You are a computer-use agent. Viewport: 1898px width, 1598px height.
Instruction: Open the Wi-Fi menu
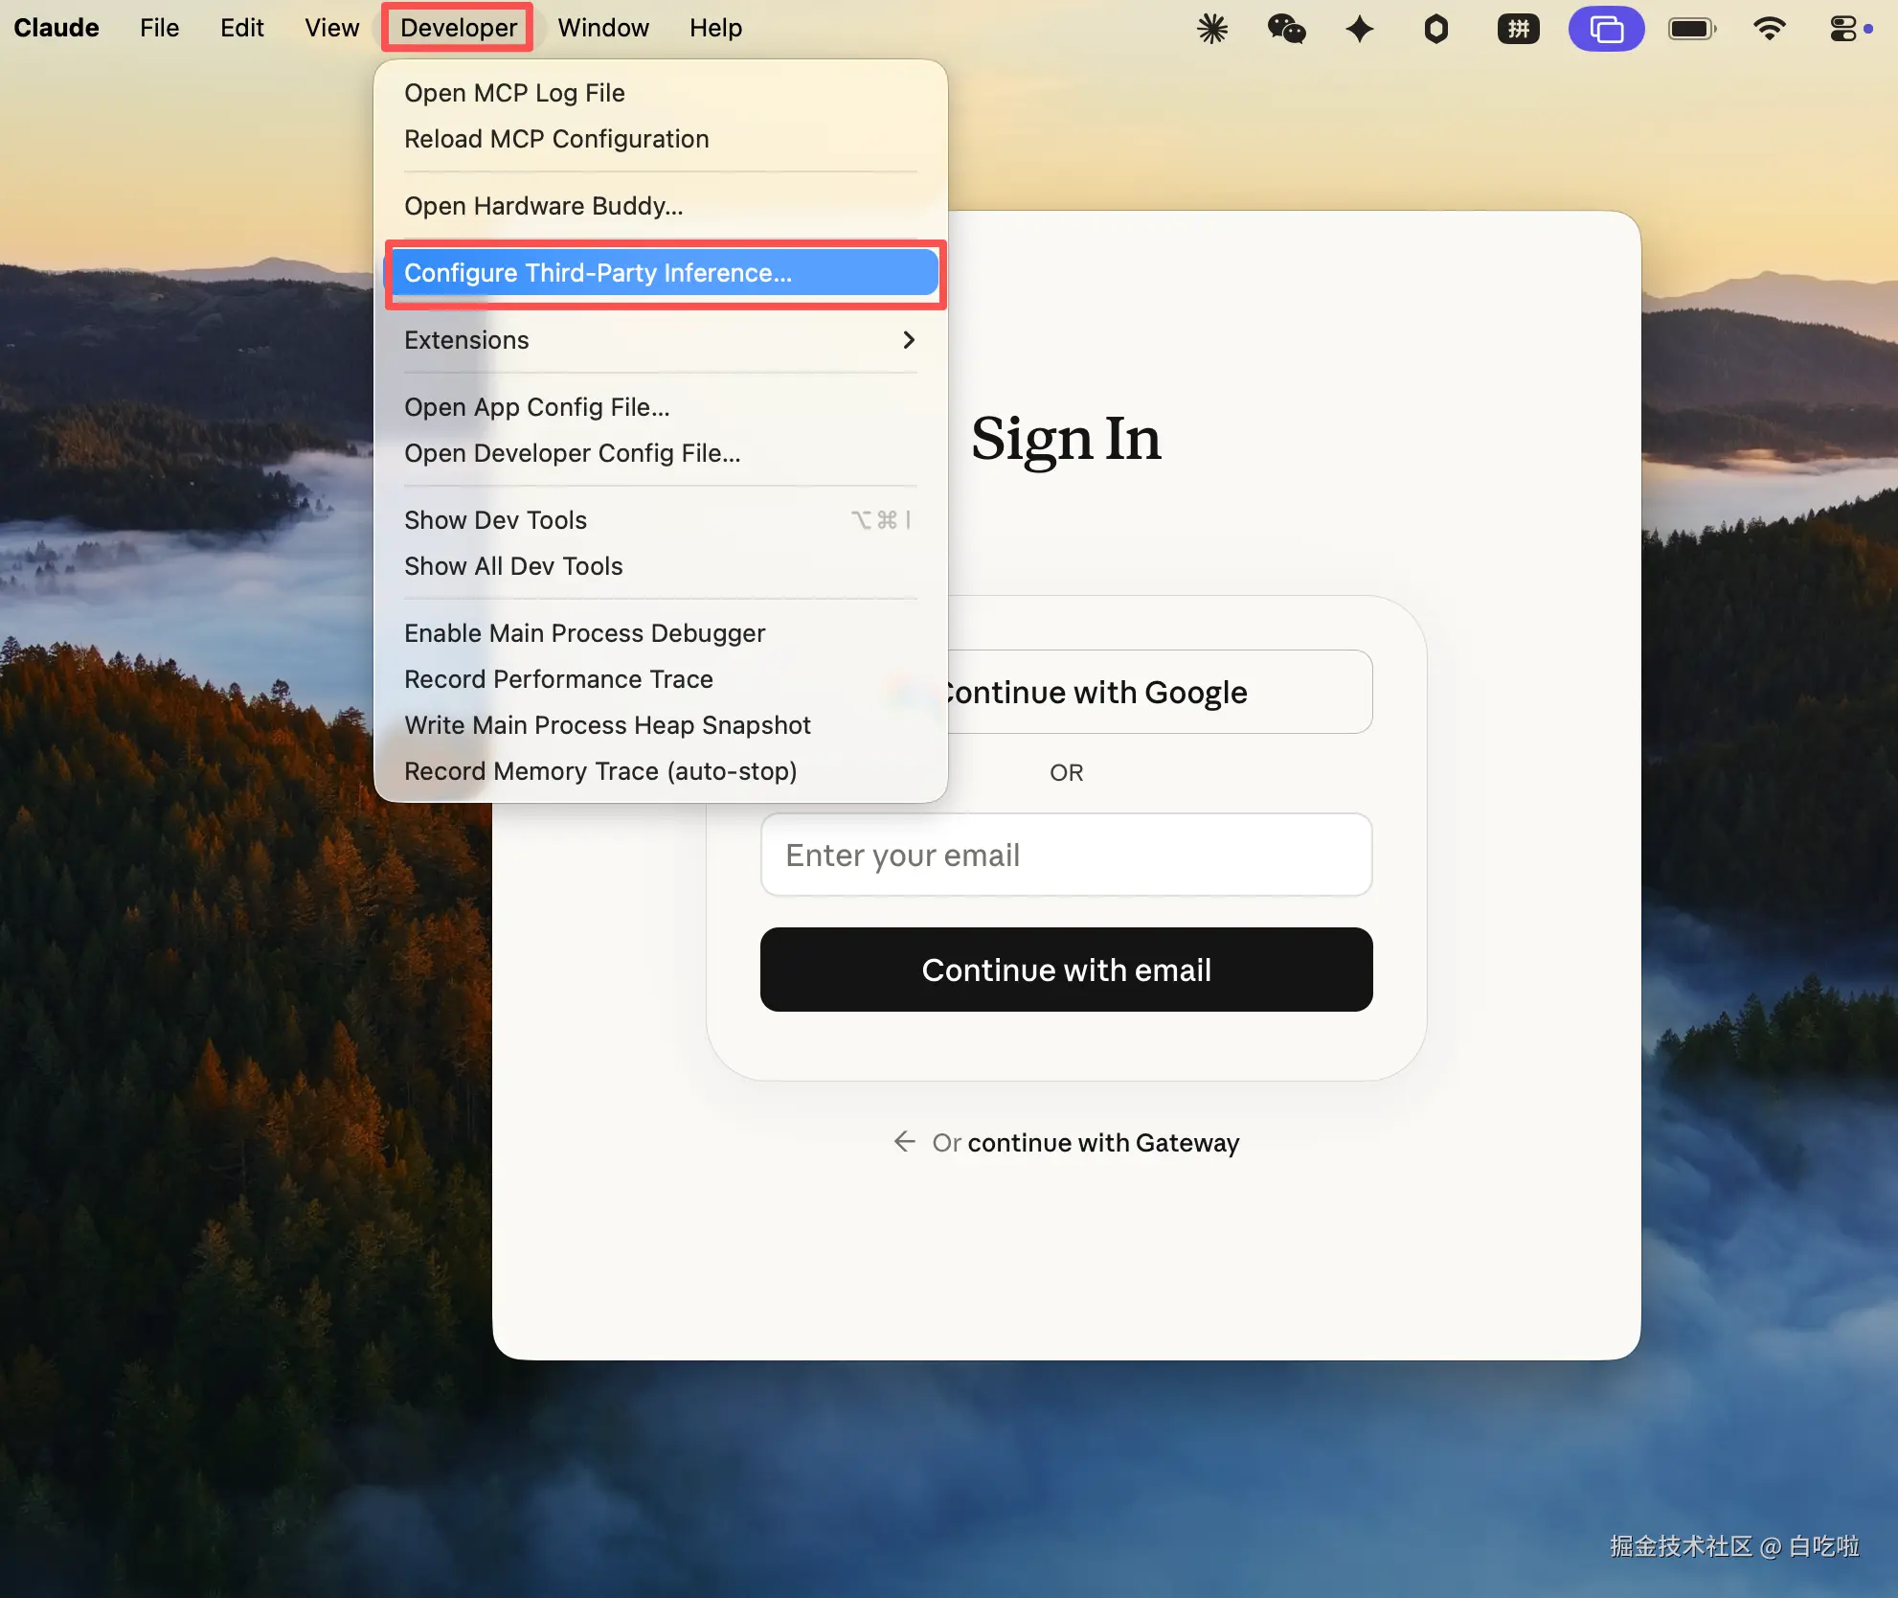[x=1769, y=29]
